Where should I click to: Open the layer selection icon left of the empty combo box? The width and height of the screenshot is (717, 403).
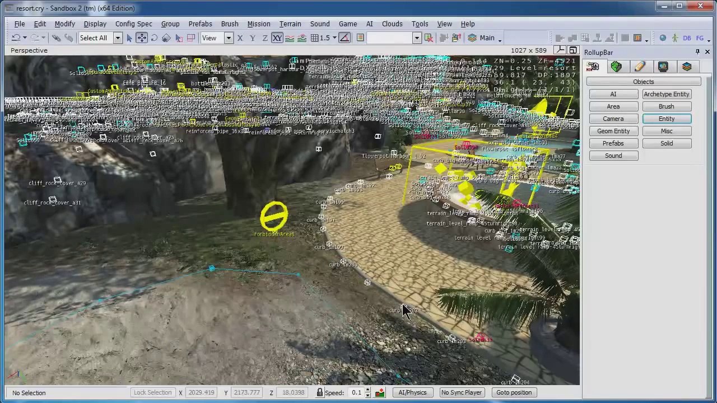(x=360, y=38)
